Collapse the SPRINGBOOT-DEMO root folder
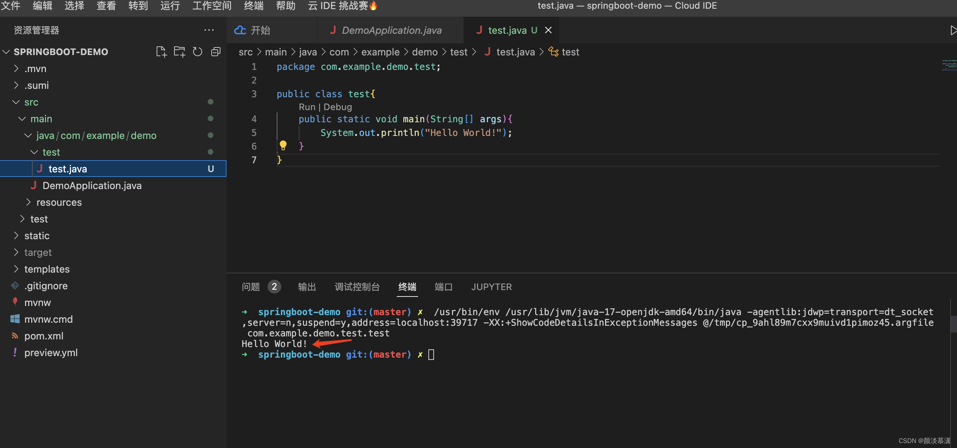The width and height of the screenshot is (957, 448). point(6,52)
